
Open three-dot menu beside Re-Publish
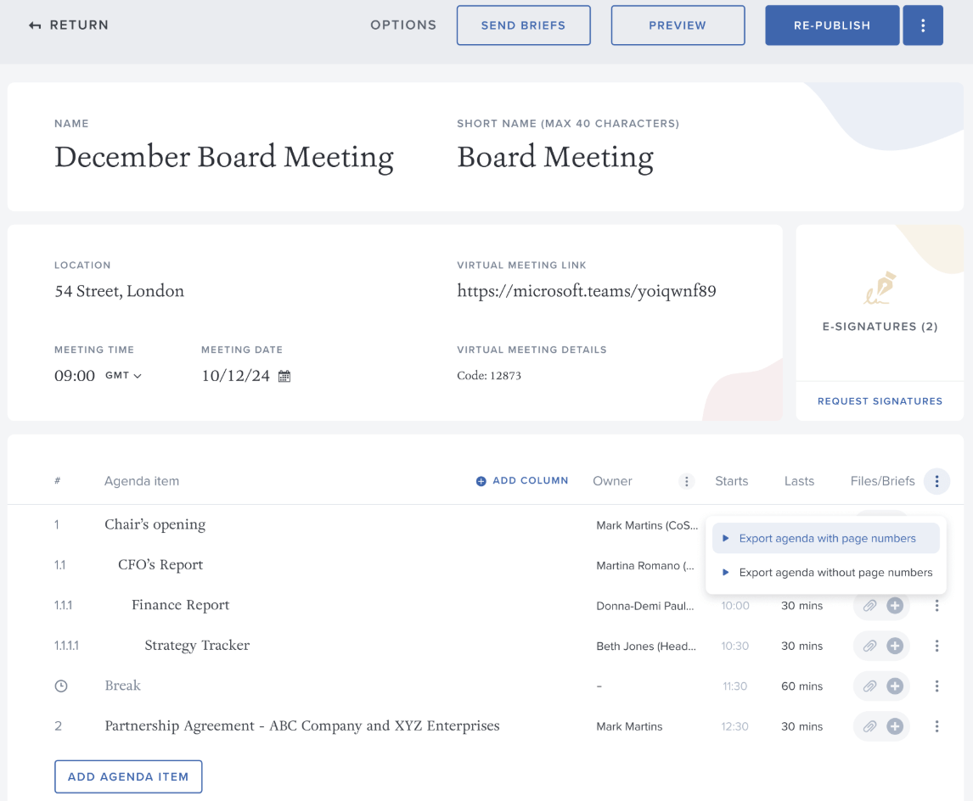click(923, 25)
